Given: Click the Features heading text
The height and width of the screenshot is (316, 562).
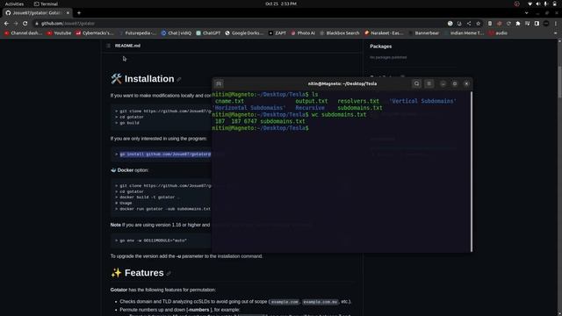Looking at the screenshot, I should click(x=144, y=273).
